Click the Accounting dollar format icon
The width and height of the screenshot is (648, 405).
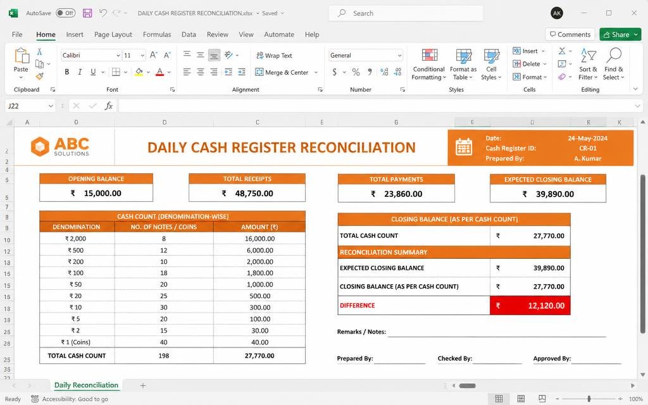click(334, 72)
